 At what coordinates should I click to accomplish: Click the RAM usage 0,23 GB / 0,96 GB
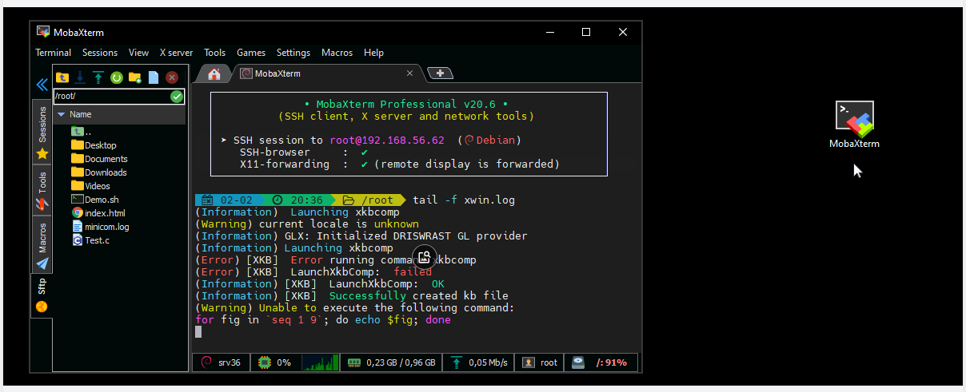coord(392,362)
